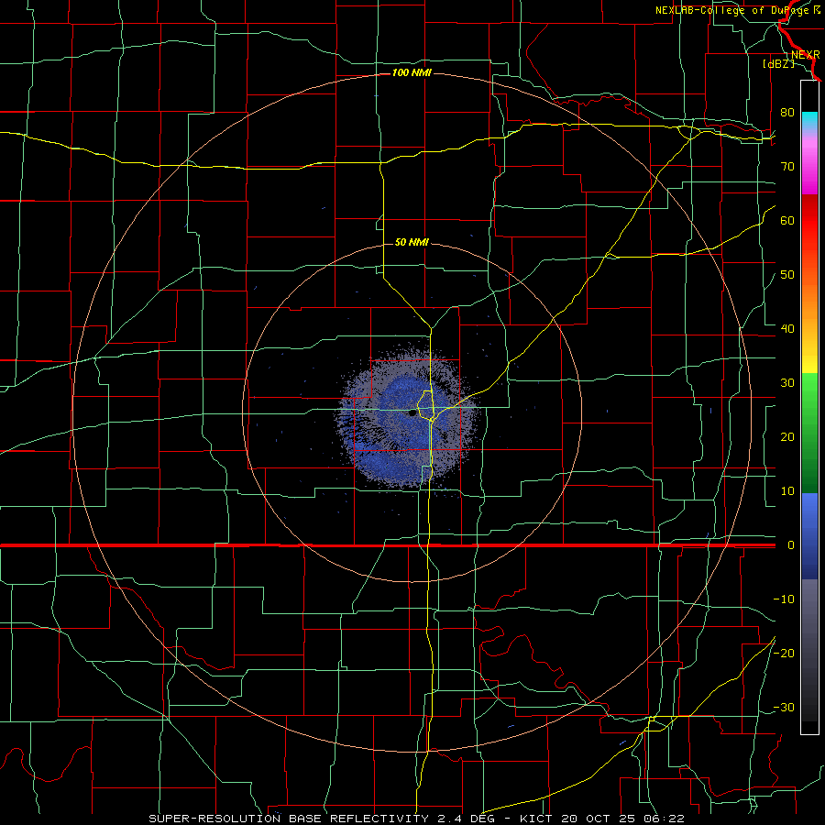This screenshot has width=825, height=825.
Task: Click the red segment of the color bar
Action: click(x=809, y=221)
